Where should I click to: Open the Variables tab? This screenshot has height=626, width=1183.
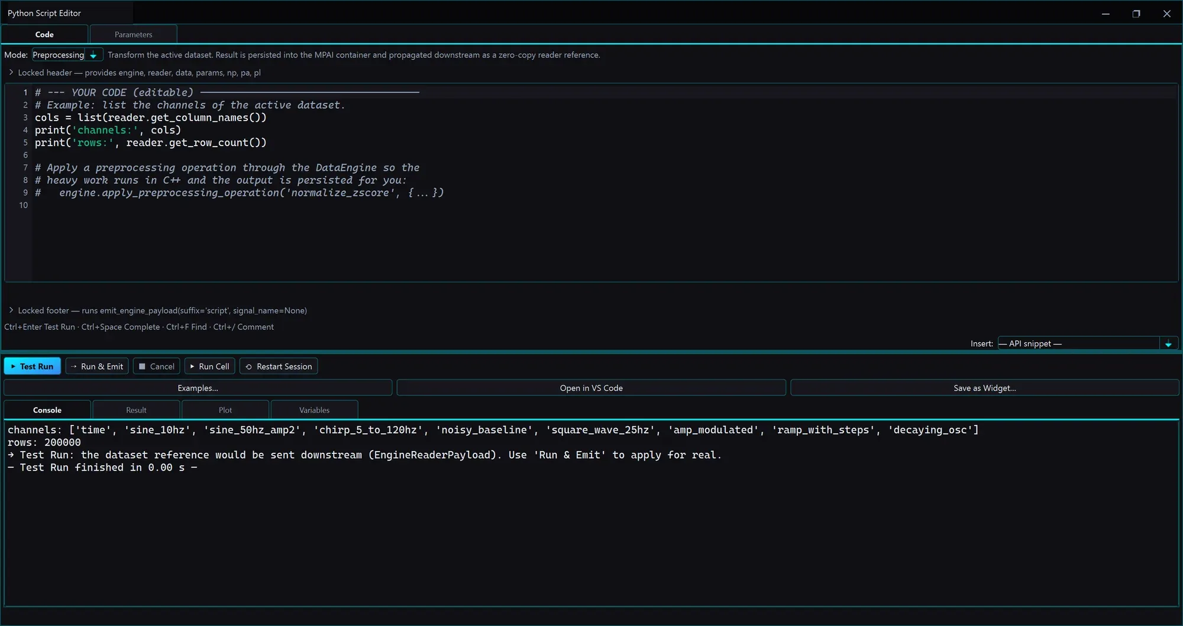click(314, 410)
